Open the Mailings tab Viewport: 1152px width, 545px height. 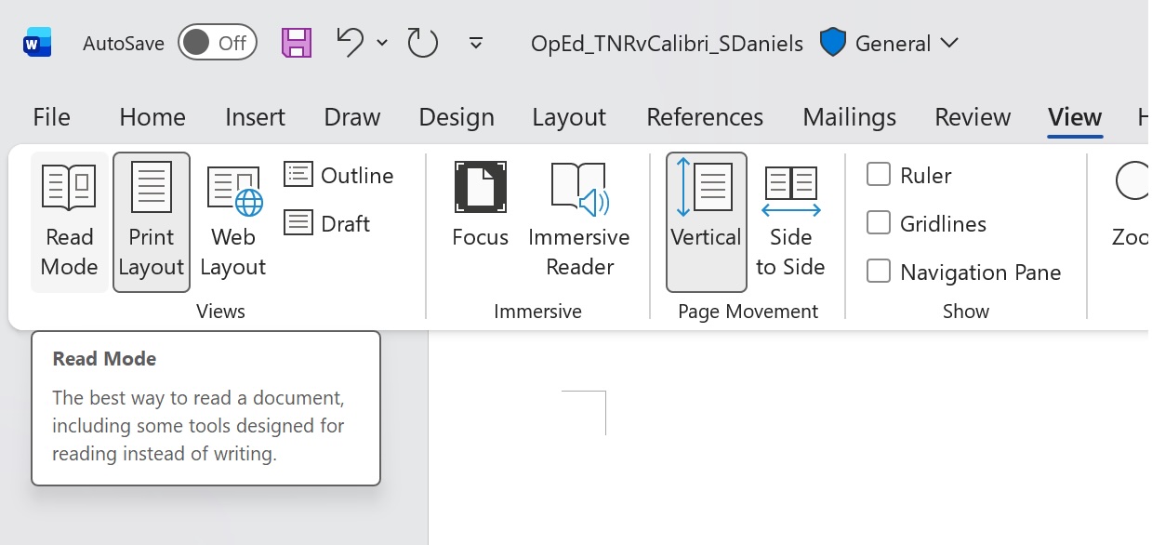[x=848, y=117]
